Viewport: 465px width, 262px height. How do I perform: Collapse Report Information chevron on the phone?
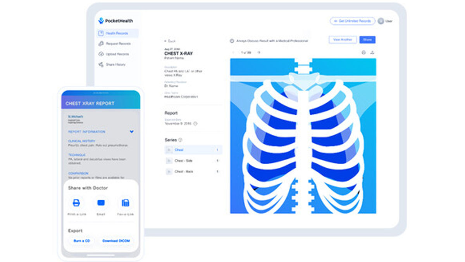pos(132,132)
